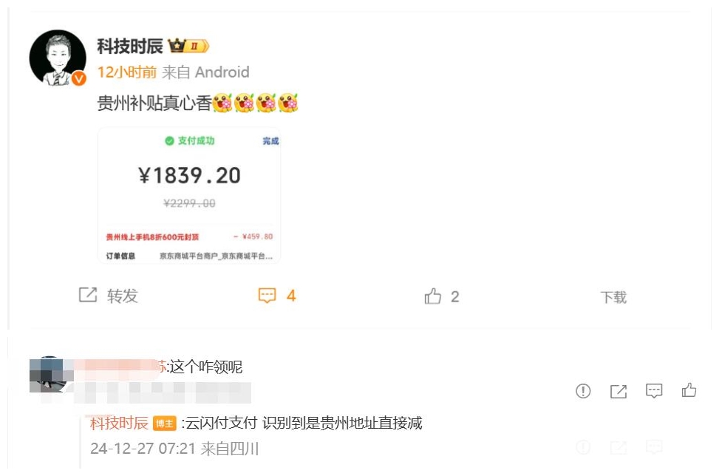Click the repost 转发 icon
The image size is (719, 476).
pos(88,295)
